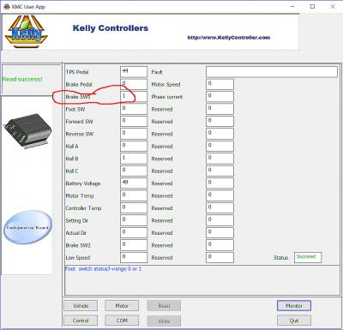343x330 pixels.
Task: Click the Monitor button
Action: tap(294, 306)
